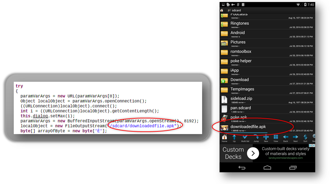The image size is (330, 184).
Task: Open Android recent apps button
Action: tap(293, 167)
